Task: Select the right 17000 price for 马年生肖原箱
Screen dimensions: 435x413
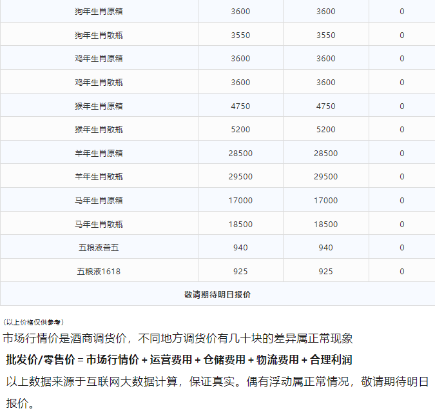Action: [326, 201]
